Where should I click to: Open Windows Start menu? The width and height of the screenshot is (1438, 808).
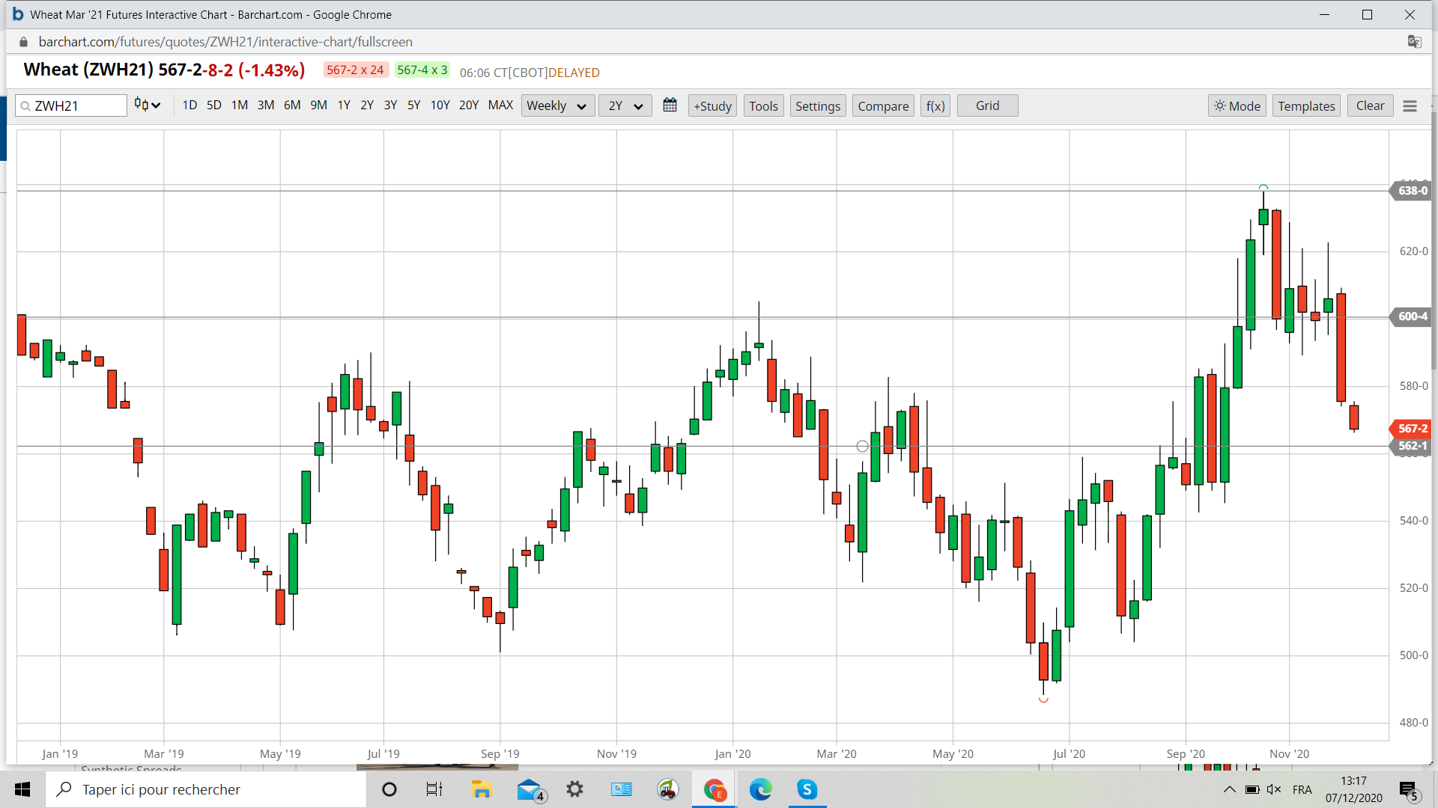(x=22, y=789)
